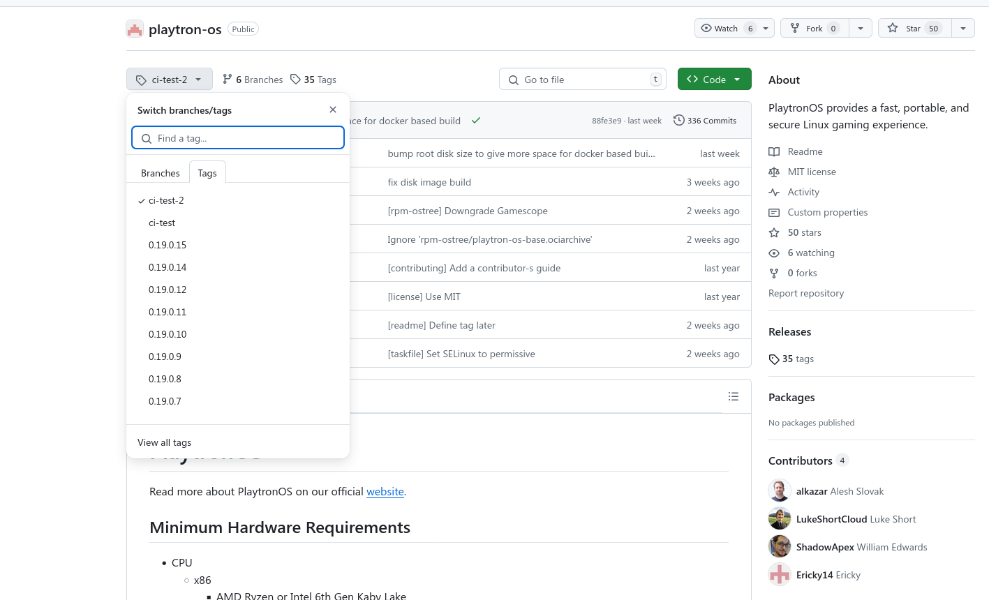989x600 pixels.
Task: Click the eye icon beside 6 watching
Action: pyautogui.click(x=774, y=253)
